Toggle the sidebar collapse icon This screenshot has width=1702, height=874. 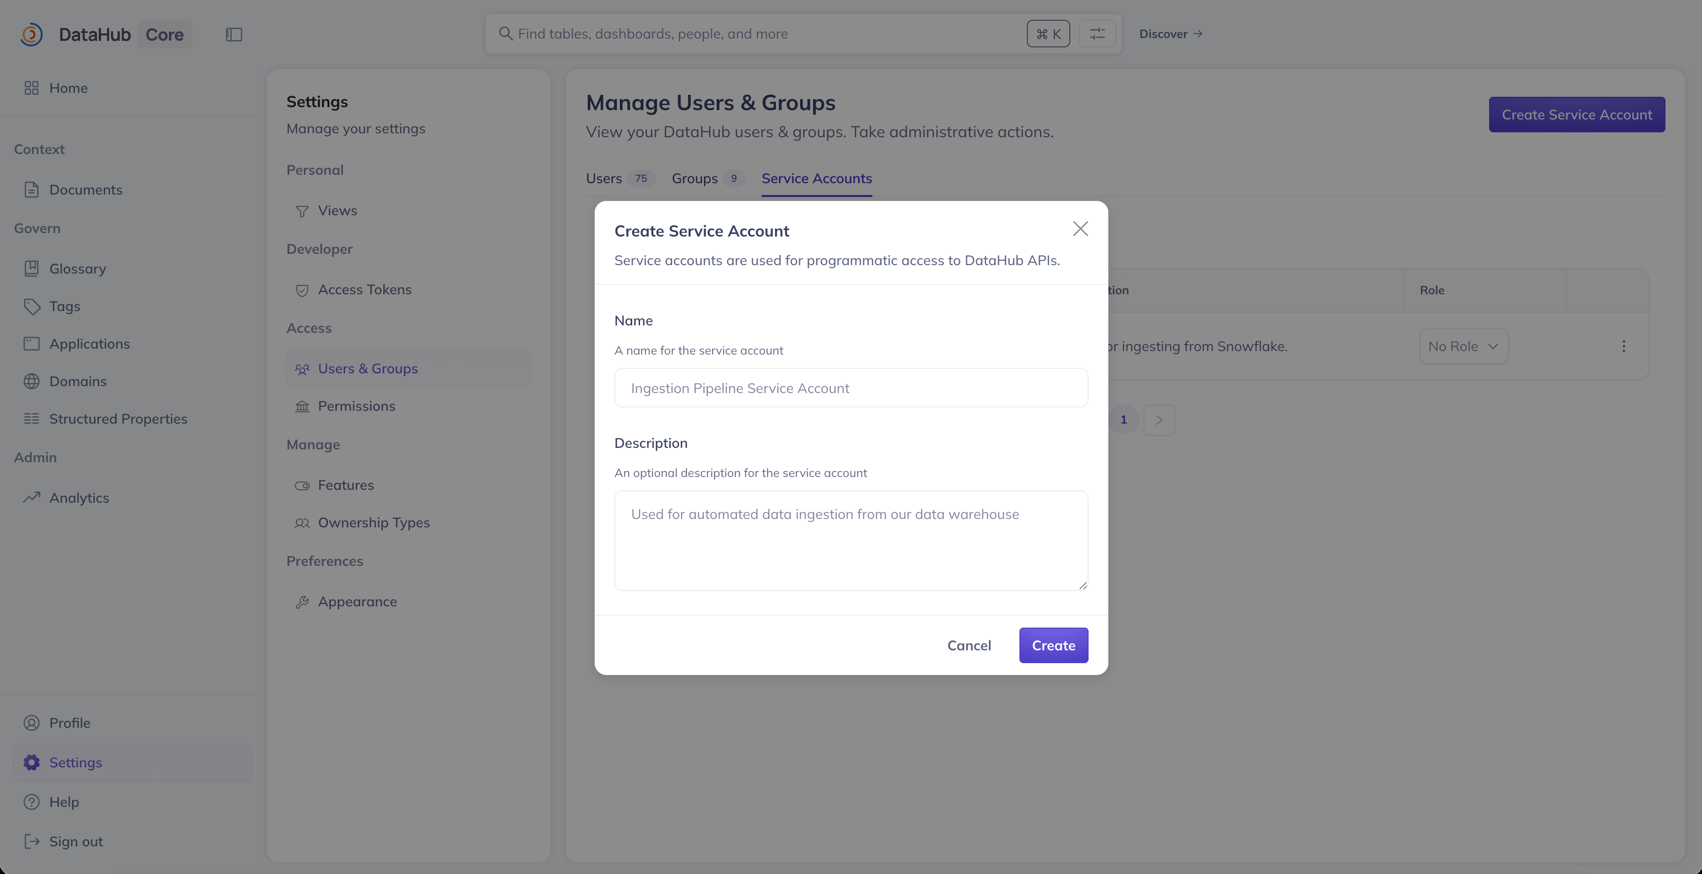234,35
